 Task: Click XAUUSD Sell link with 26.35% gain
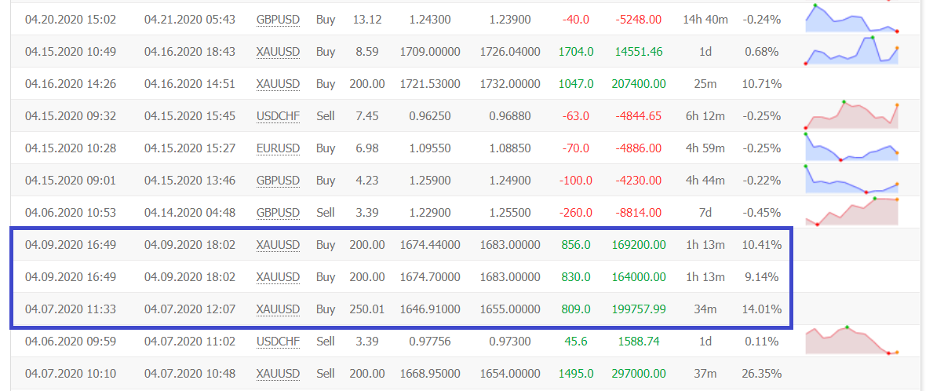(278, 373)
